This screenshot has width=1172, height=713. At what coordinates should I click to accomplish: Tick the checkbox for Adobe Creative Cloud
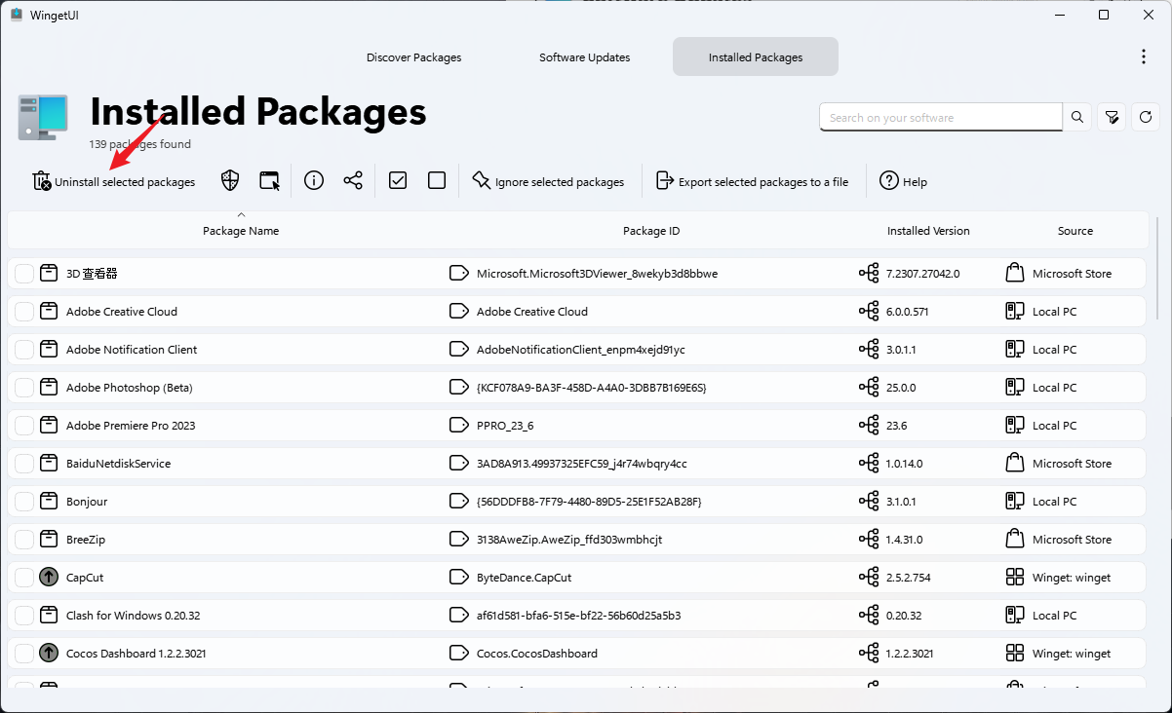click(24, 312)
